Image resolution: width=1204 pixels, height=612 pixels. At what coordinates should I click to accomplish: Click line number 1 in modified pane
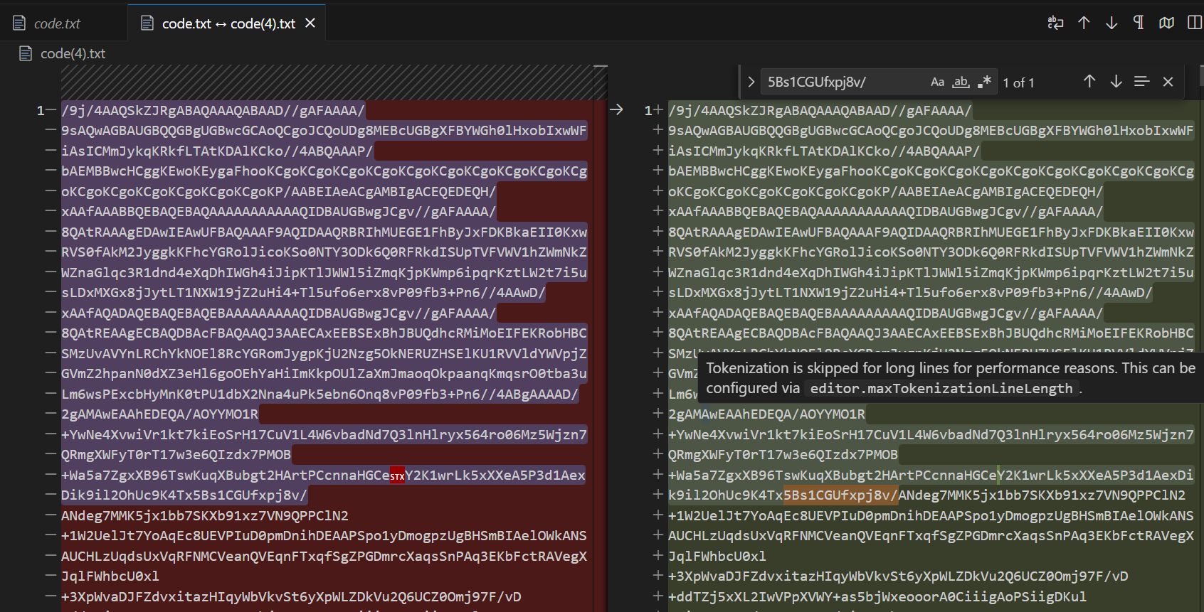pyautogui.click(x=648, y=110)
